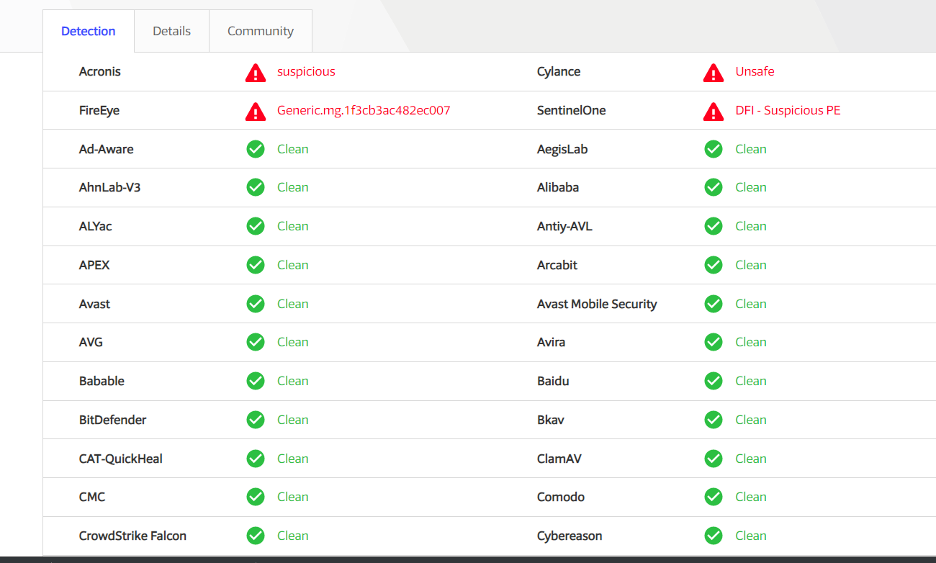936x563 pixels.
Task: Select the 'Unsafe' result for Cylance
Action: tap(755, 71)
